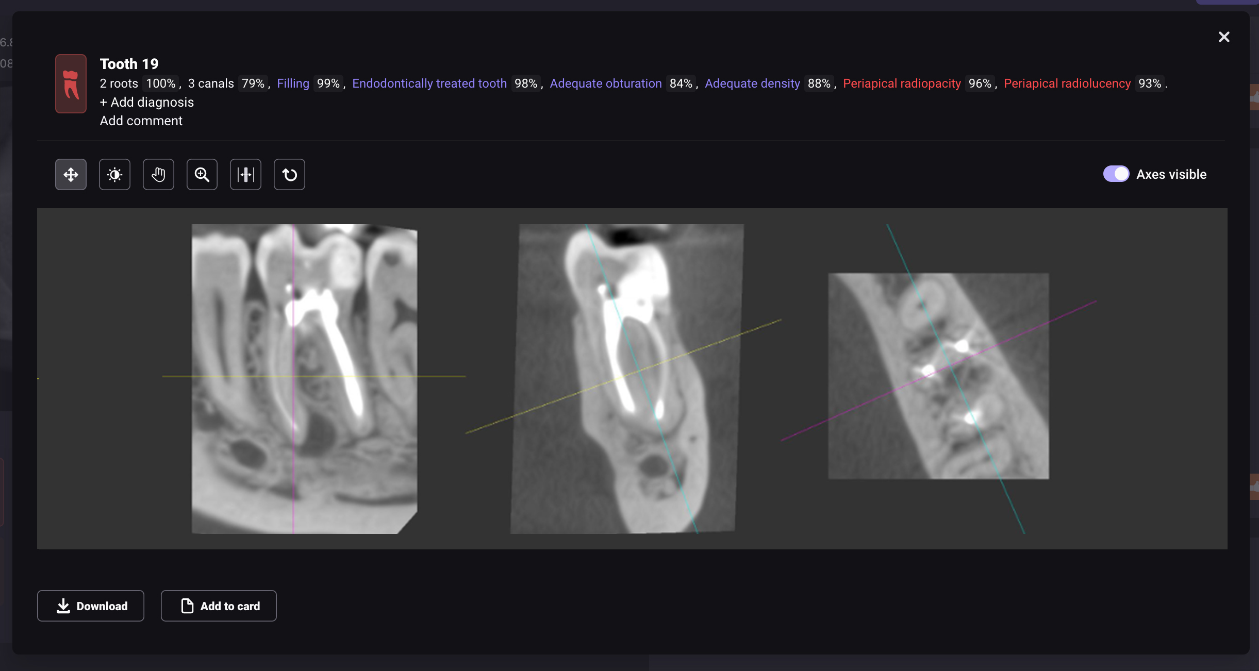Screen dimensions: 1259x671
Task: Click Add comment text
Action: click(x=141, y=121)
